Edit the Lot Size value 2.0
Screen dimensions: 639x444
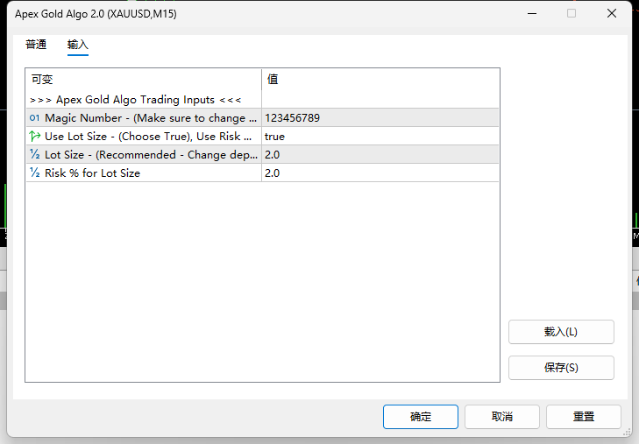380,155
